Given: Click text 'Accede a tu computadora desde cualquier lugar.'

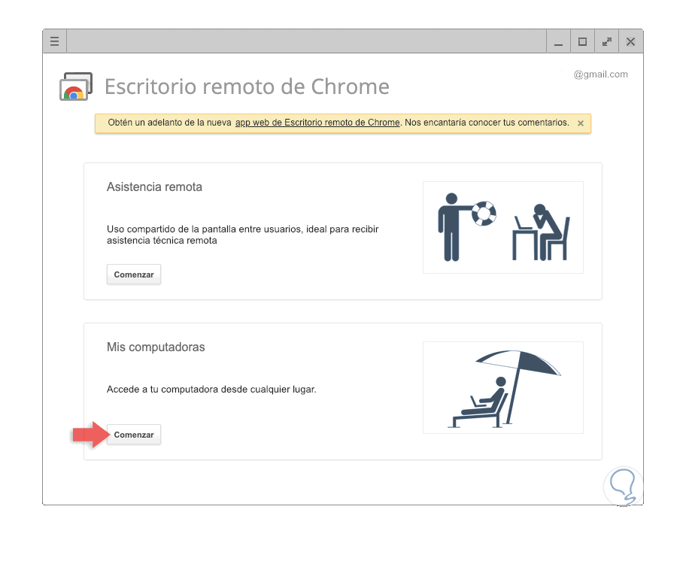Looking at the screenshot, I should pos(211,389).
